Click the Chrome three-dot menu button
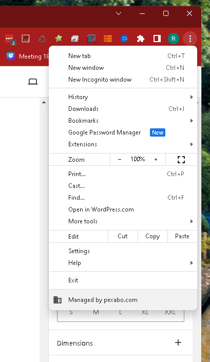 (x=190, y=39)
